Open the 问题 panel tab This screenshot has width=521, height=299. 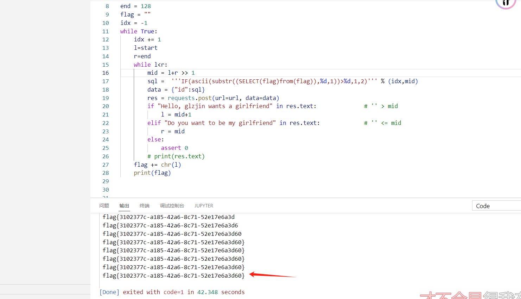(x=104, y=206)
